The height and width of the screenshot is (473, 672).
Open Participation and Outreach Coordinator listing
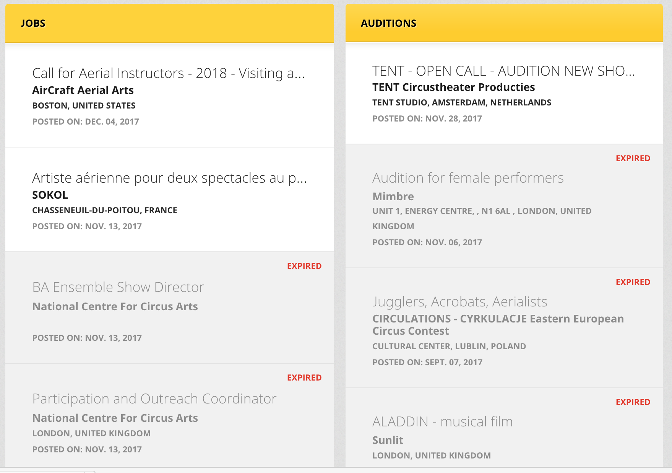(154, 398)
